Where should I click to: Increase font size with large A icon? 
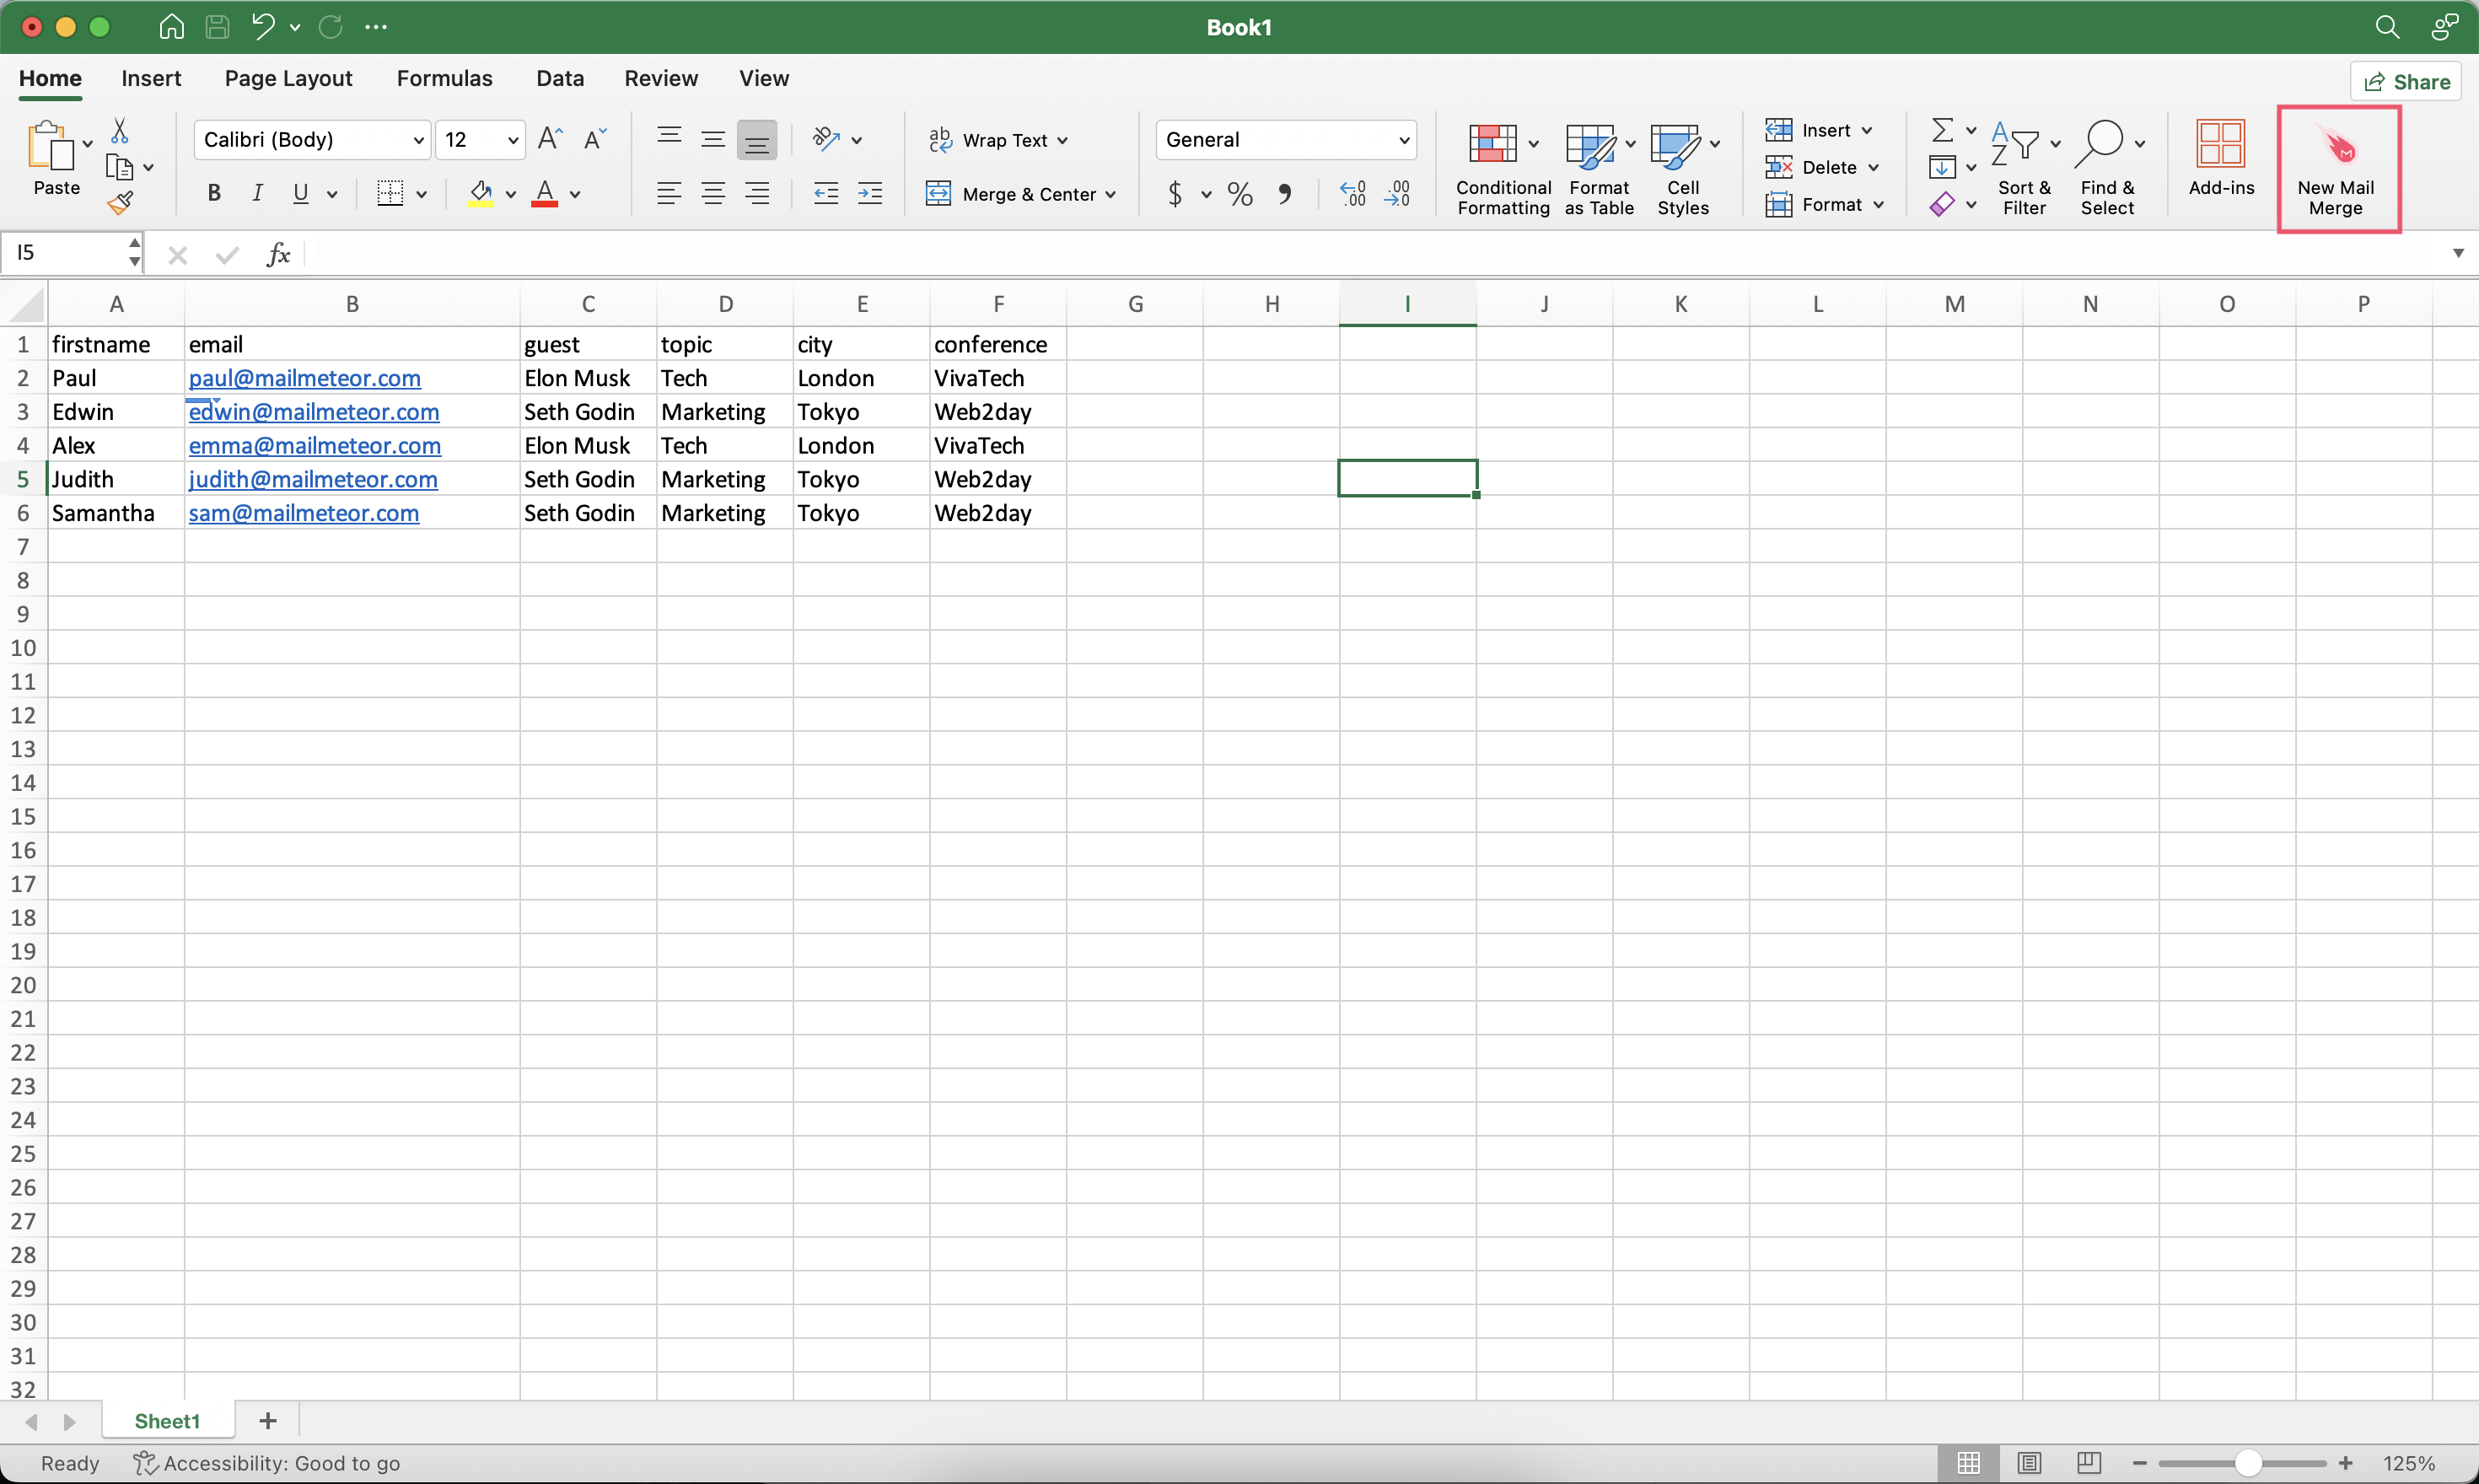click(550, 139)
